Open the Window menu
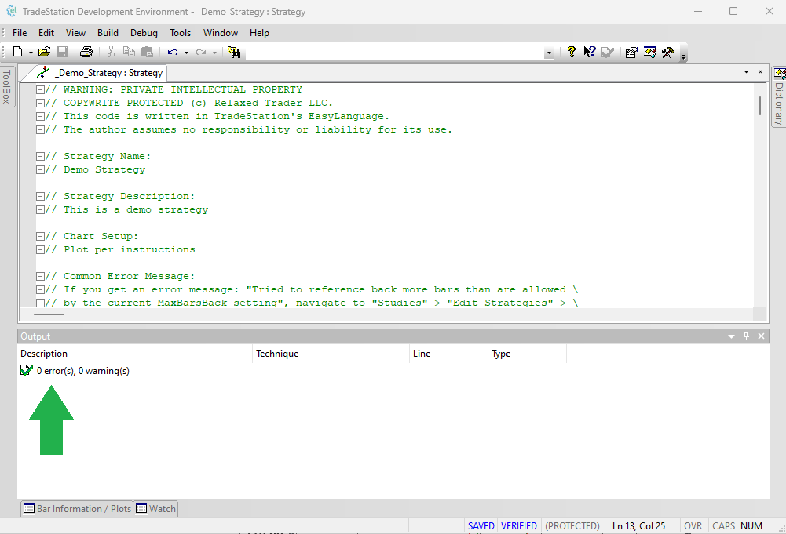 click(x=221, y=32)
